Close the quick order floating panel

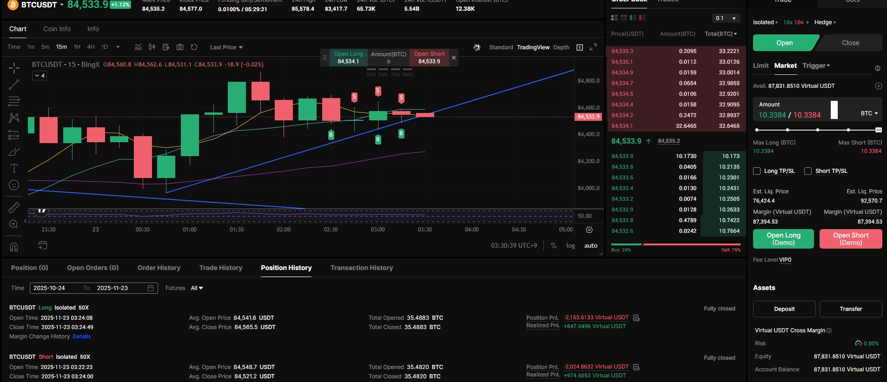[454, 58]
